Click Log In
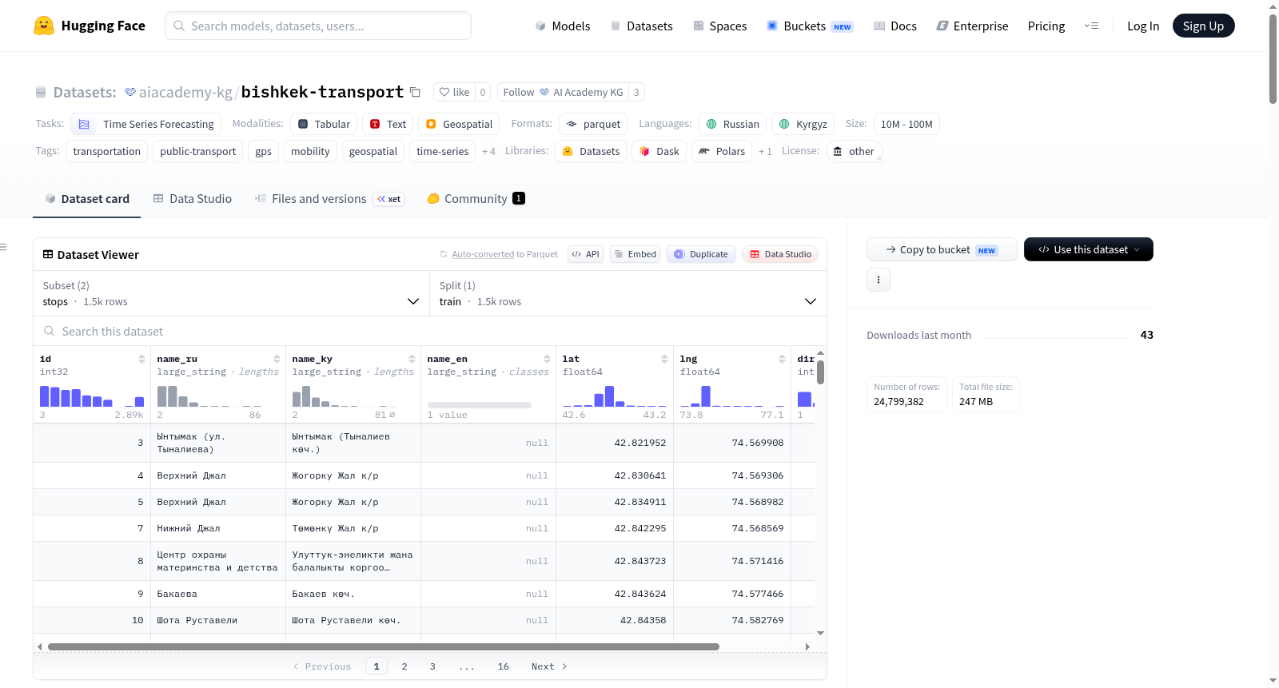The width and height of the screenshot is (1279, 688). pos(1143,26)
